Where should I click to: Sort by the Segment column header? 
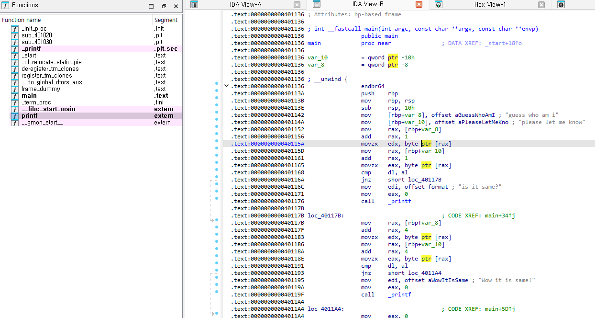166,20
